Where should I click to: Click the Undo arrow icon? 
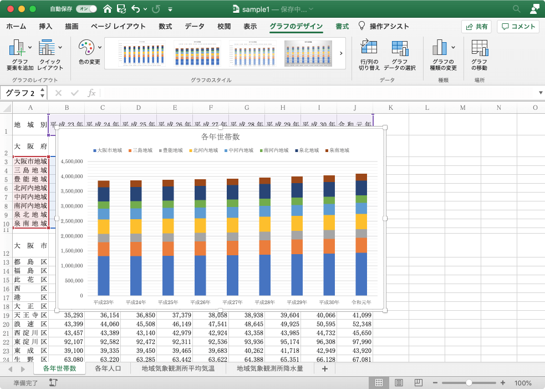136,9
